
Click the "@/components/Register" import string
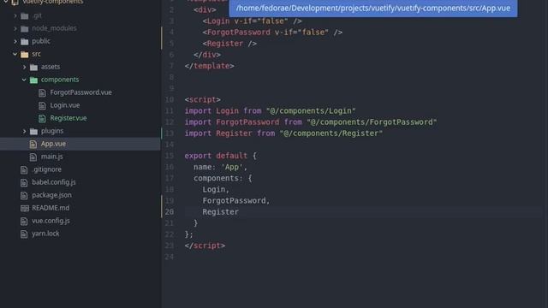point(331,133)
